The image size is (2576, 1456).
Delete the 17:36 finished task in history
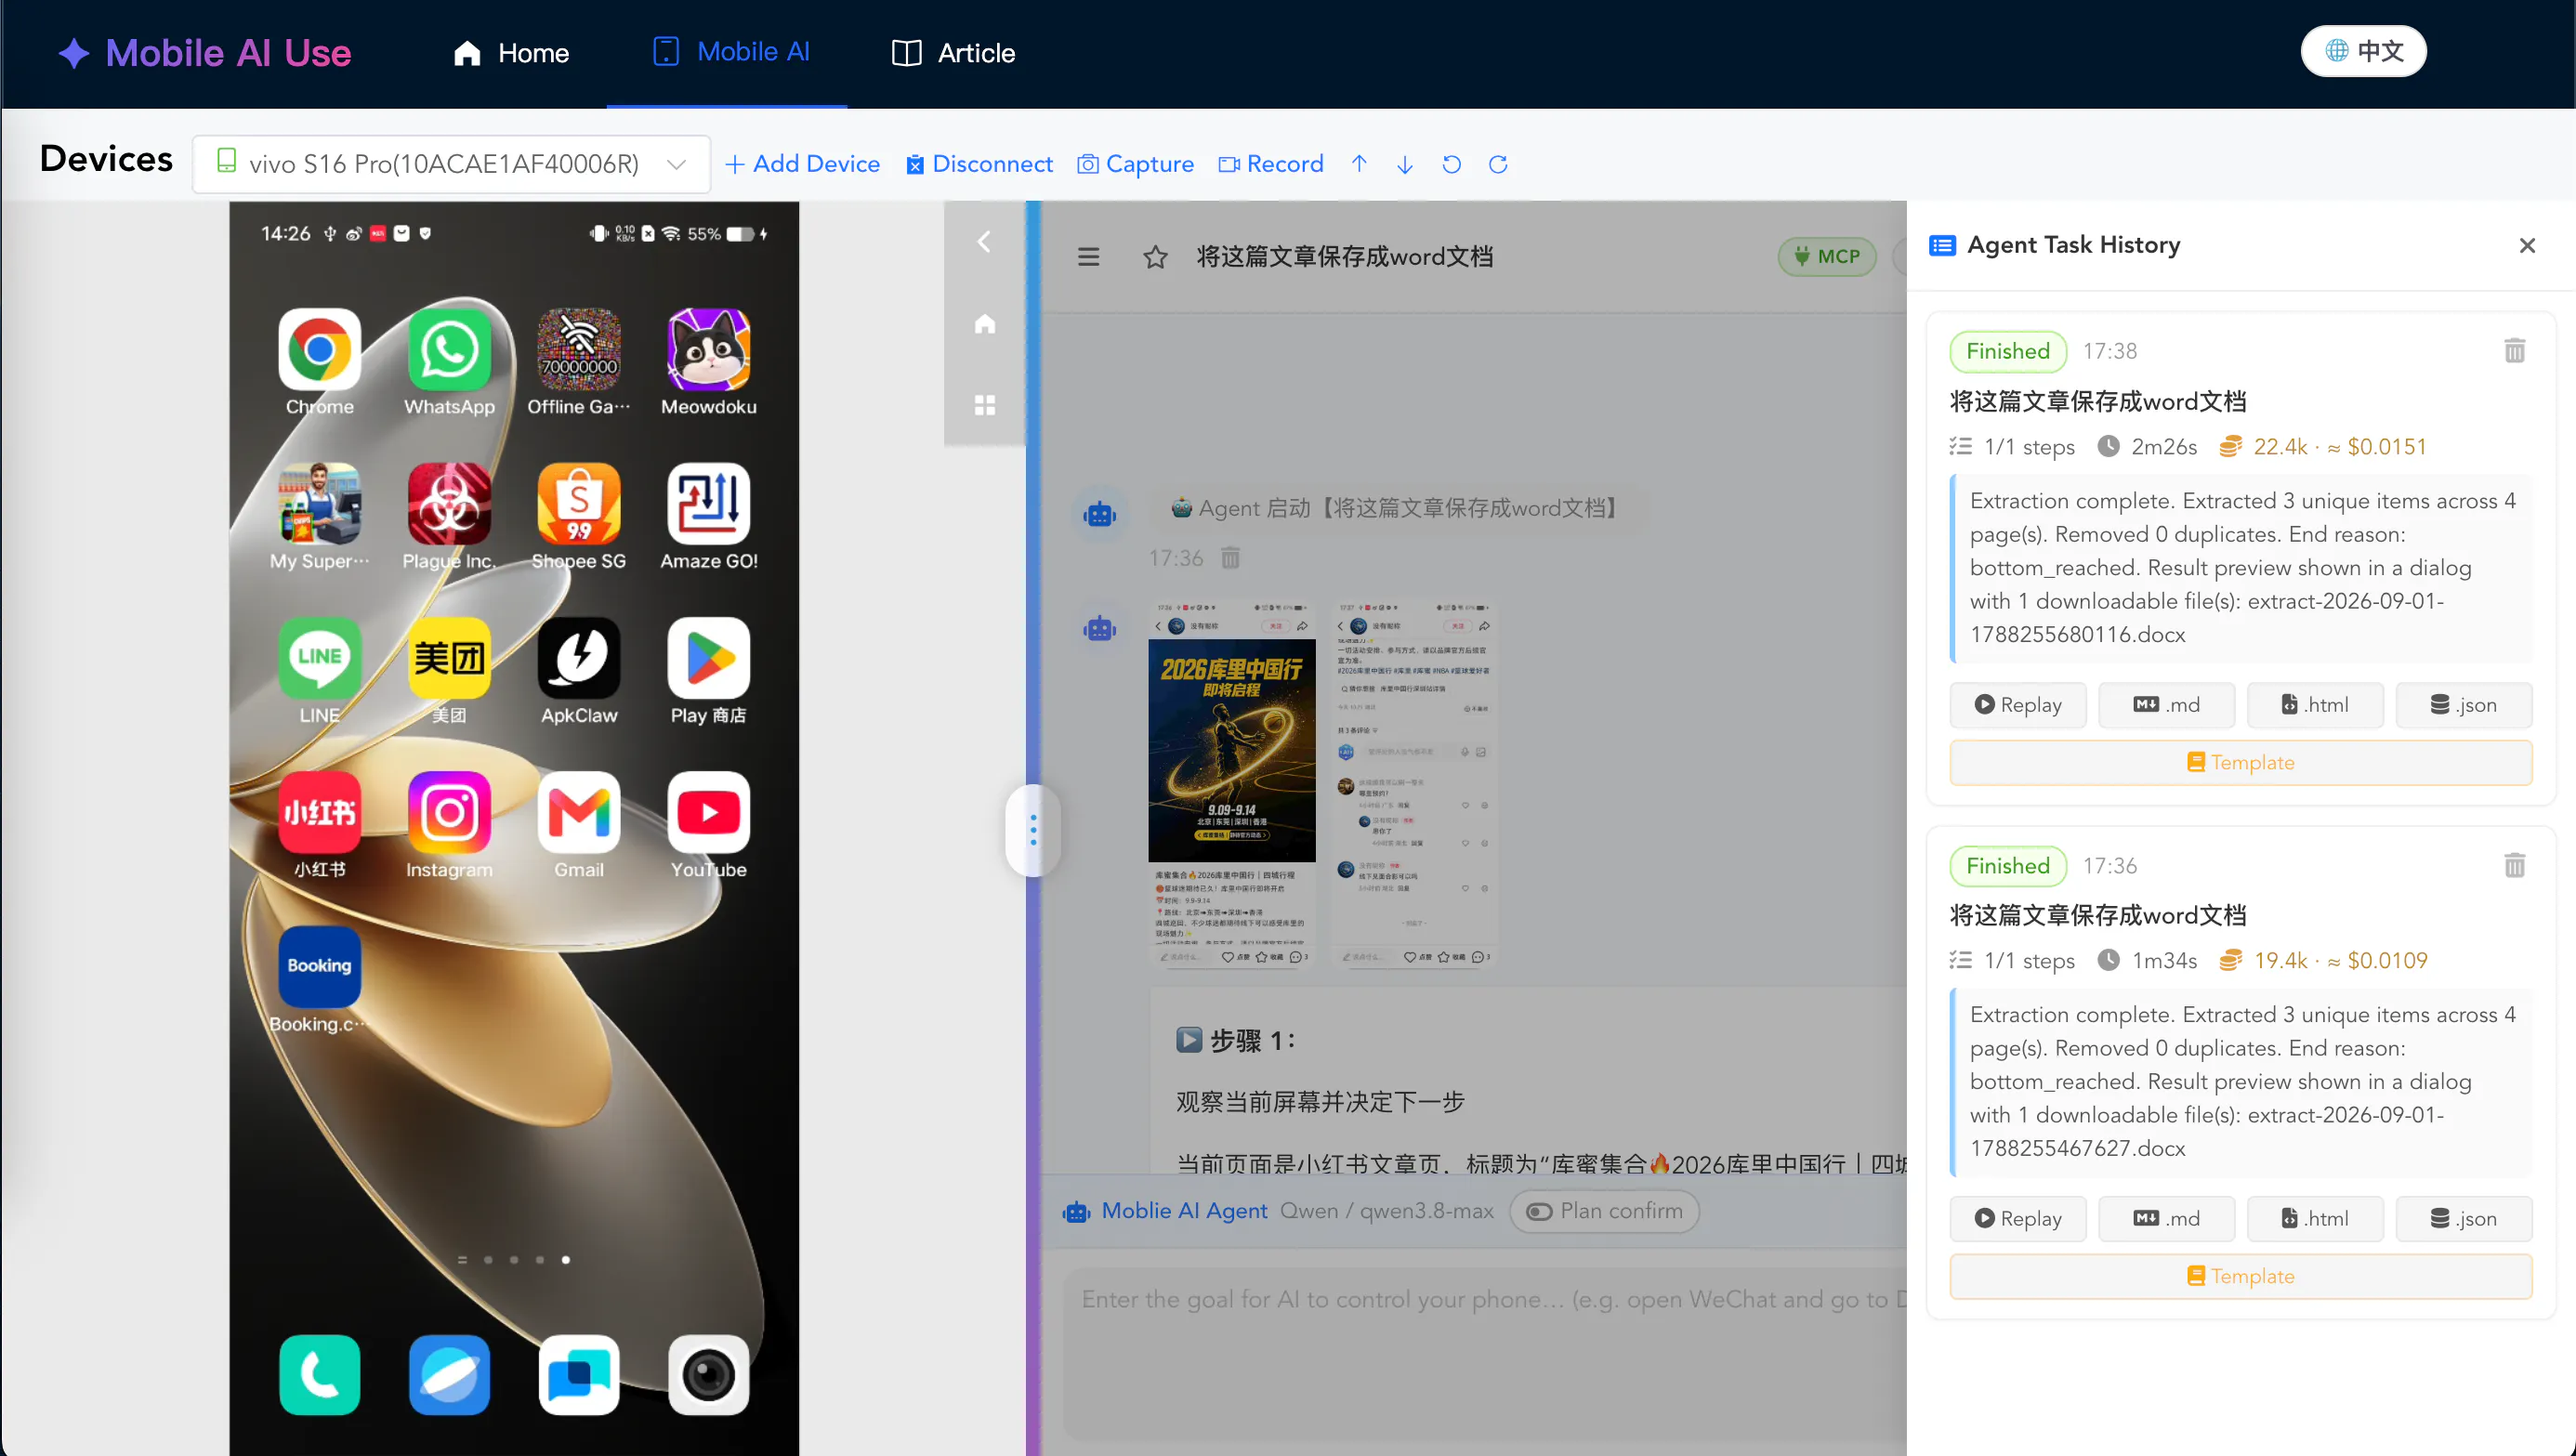[x=2514, y=865]
